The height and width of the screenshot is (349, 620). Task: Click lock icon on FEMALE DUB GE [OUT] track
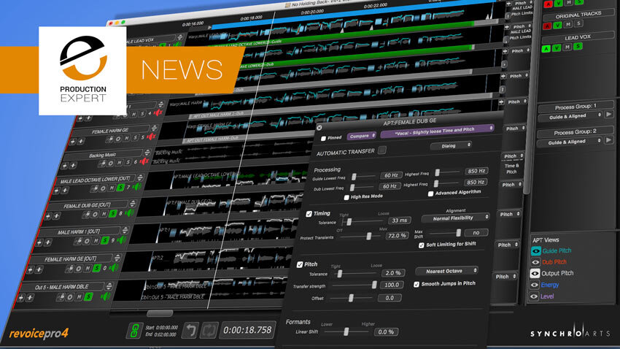coord(87,215)
